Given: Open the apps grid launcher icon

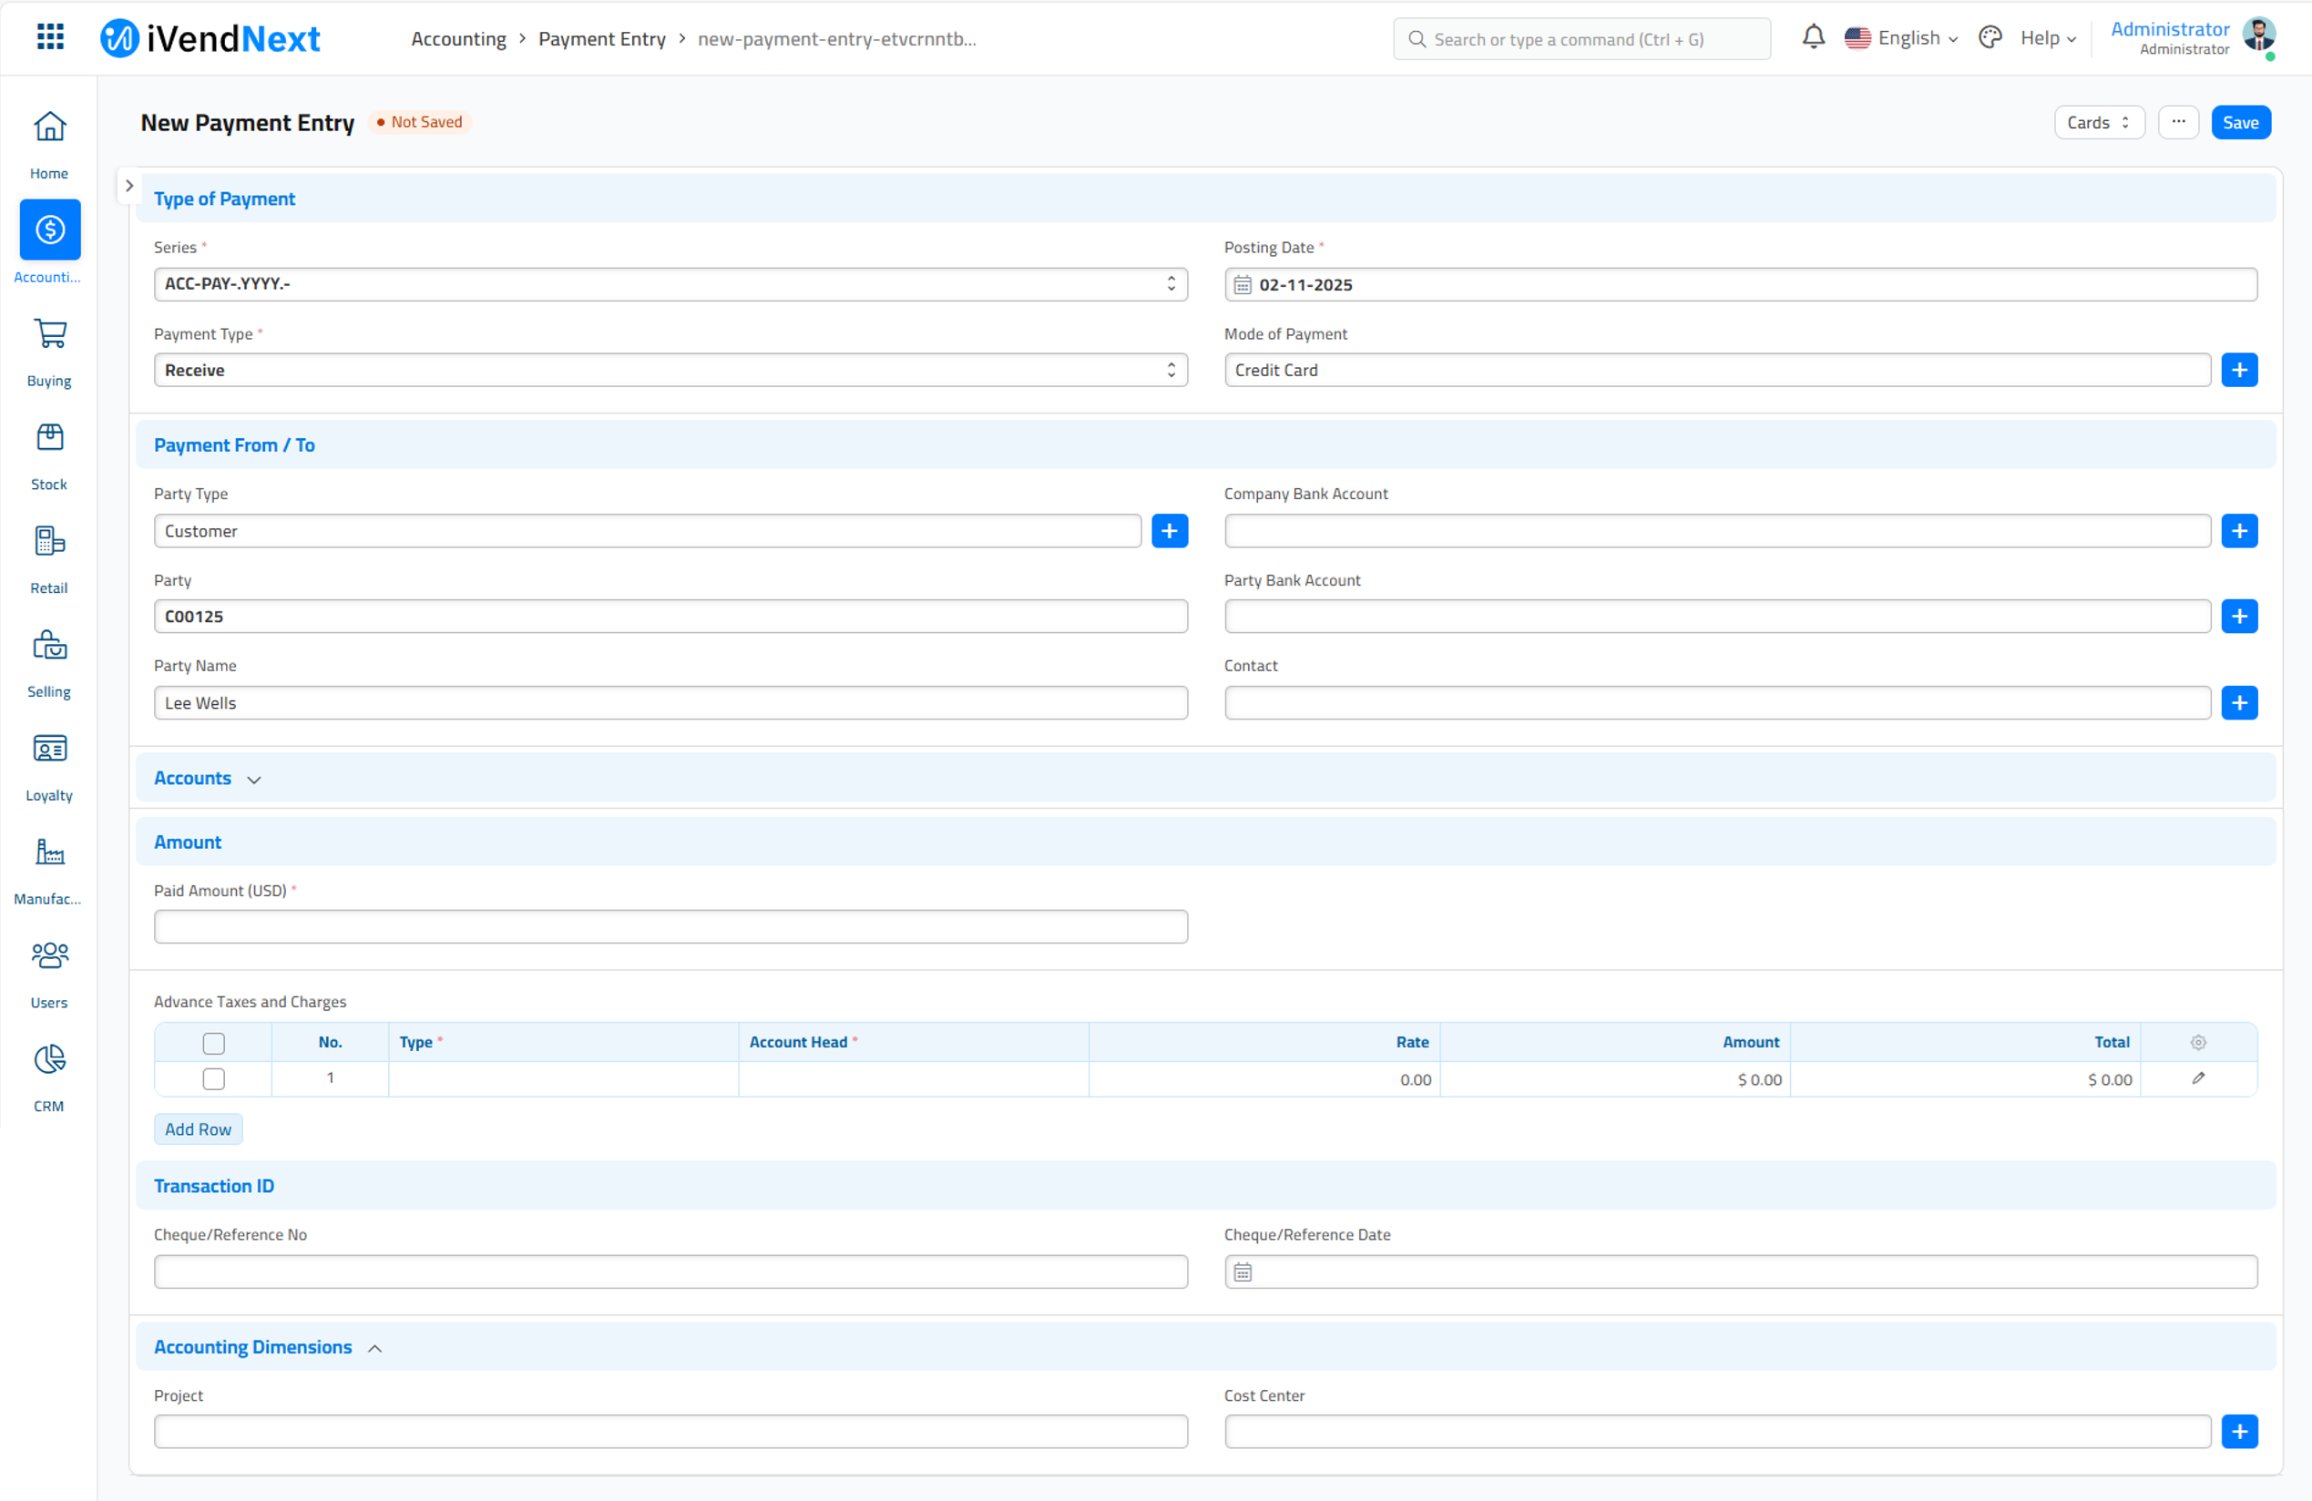Looking at the screenshot, I should click(49, 38).
